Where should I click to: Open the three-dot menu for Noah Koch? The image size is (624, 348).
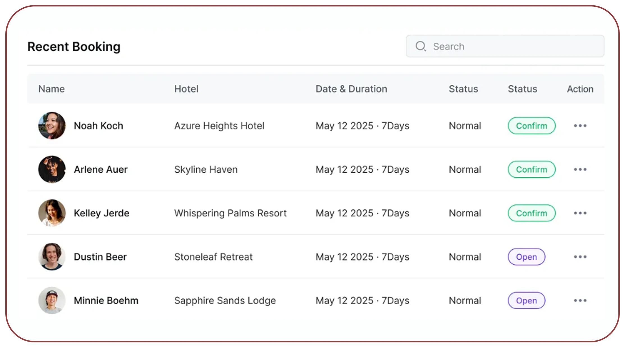[x=580, y=125]
